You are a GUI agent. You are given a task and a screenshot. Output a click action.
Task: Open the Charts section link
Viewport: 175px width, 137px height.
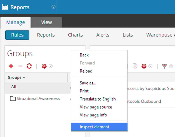75,35
